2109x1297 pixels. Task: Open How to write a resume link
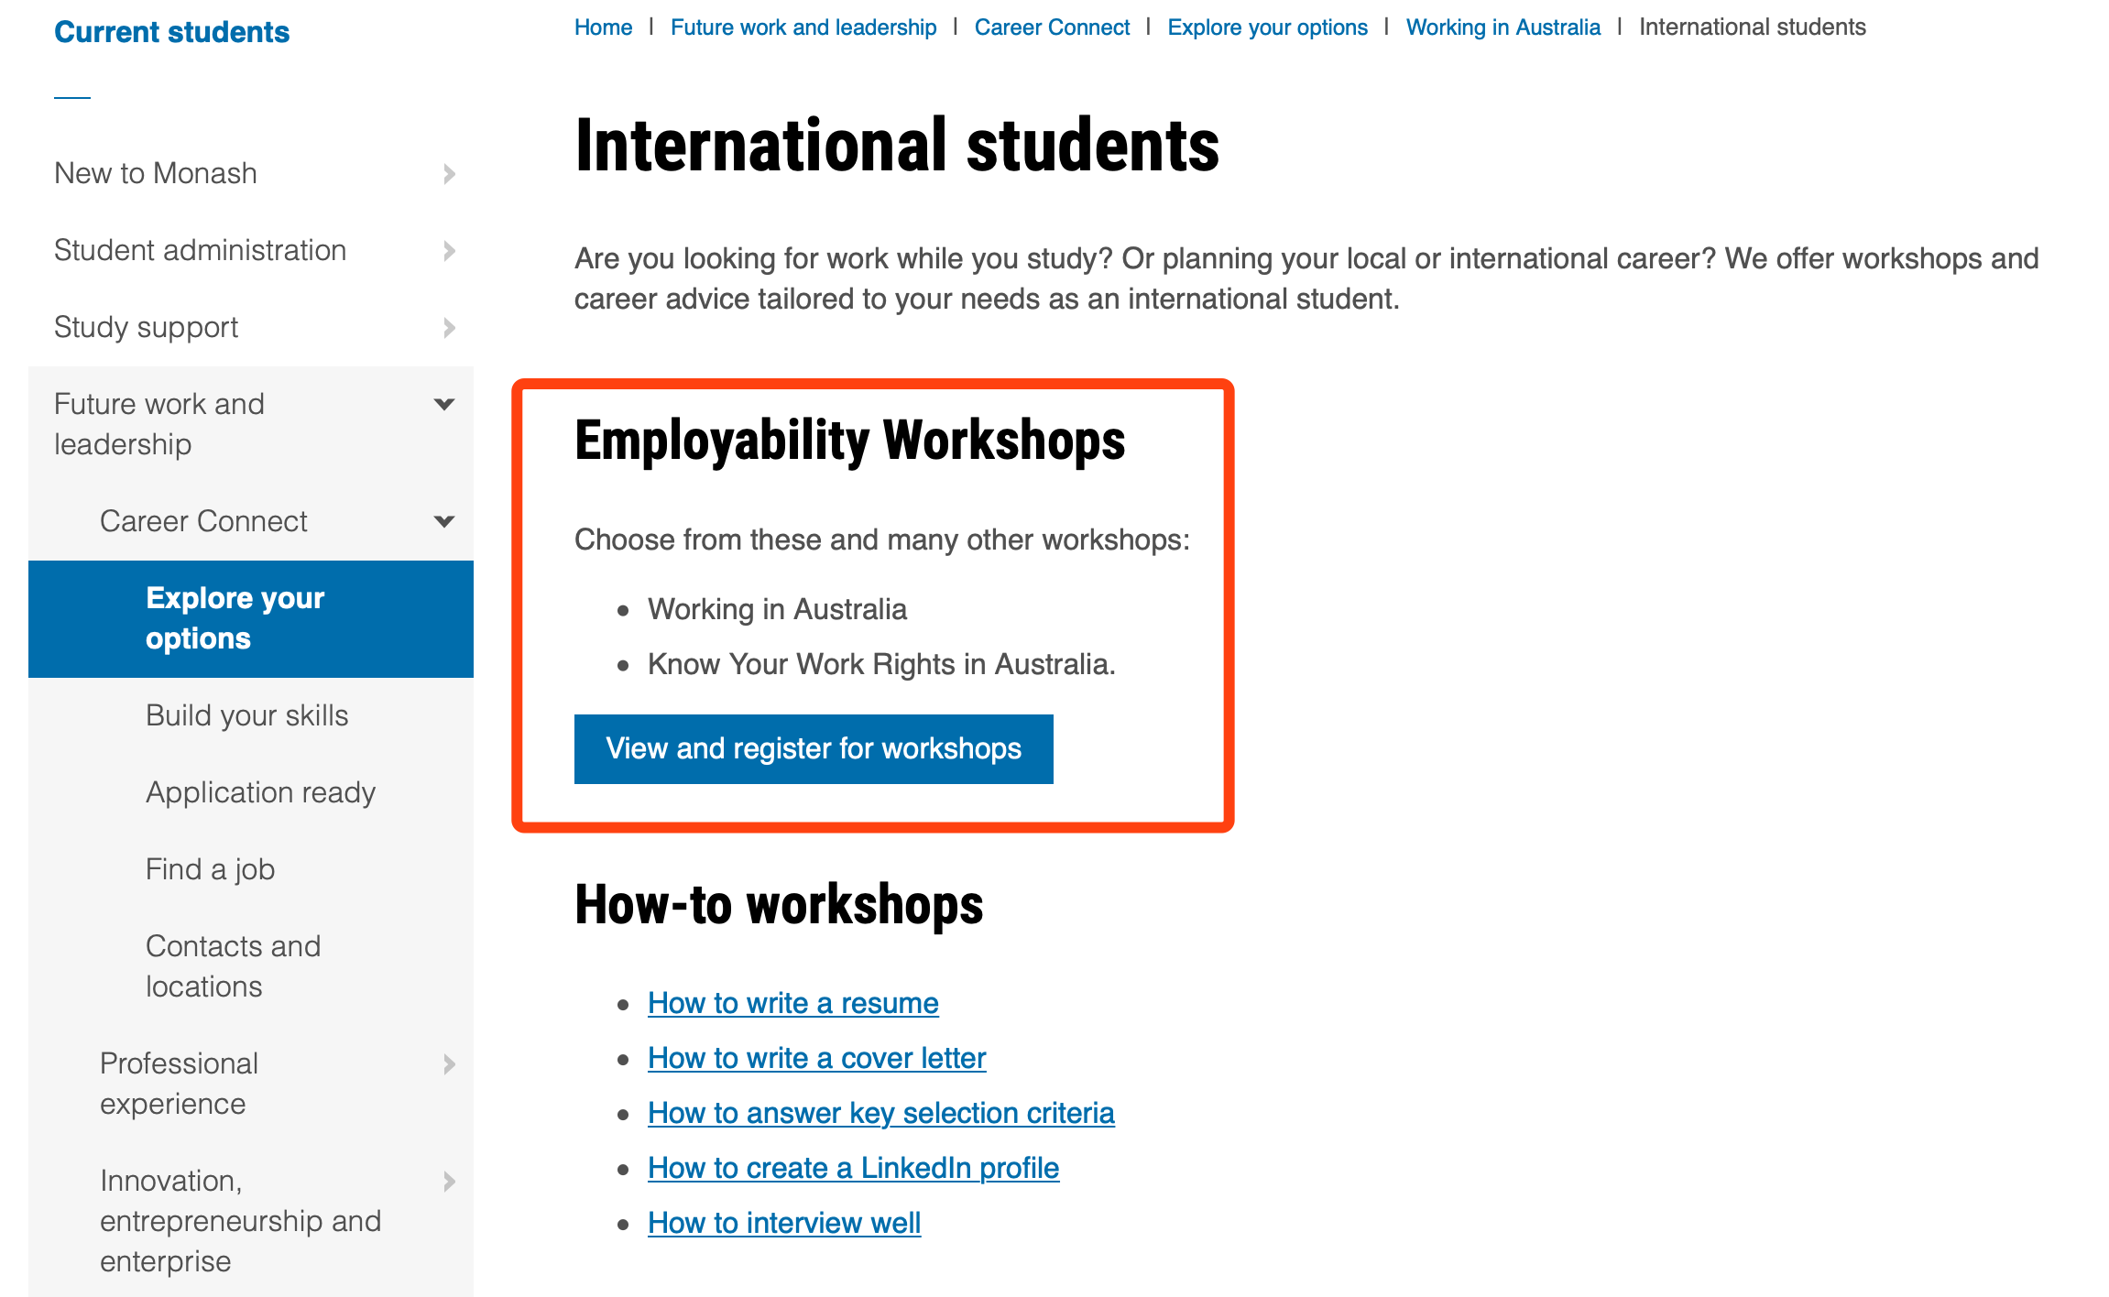click(792, 1003)
